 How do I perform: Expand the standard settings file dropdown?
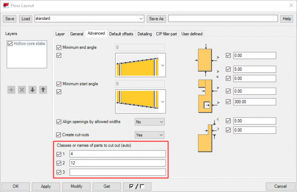tap(141, 19)
